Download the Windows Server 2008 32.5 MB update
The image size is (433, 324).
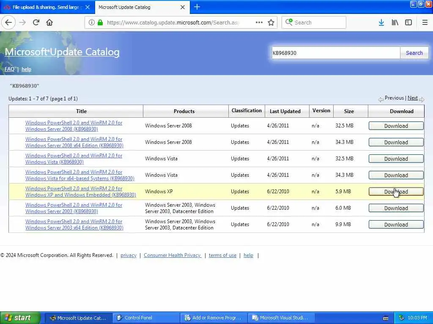click(x=396, y=126)
